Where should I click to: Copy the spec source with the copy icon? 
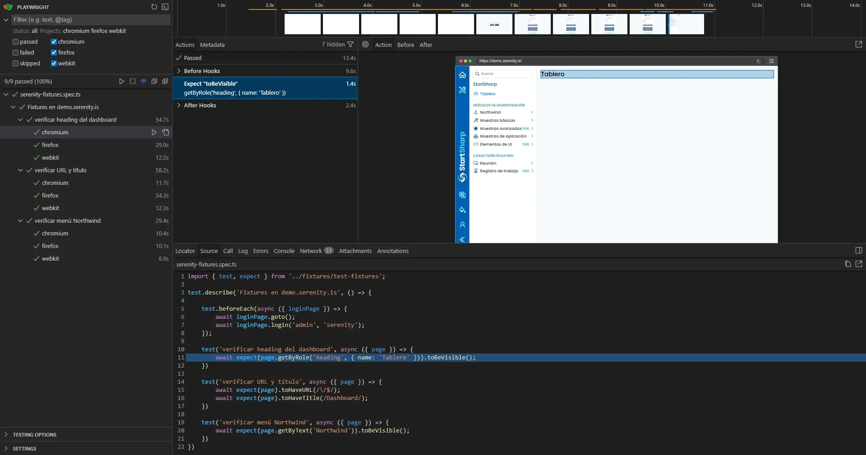(x=848, y=264)
